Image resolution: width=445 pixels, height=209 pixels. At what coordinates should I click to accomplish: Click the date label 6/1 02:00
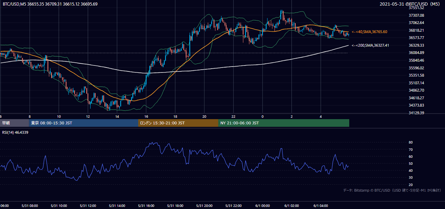tap(291, 206)
